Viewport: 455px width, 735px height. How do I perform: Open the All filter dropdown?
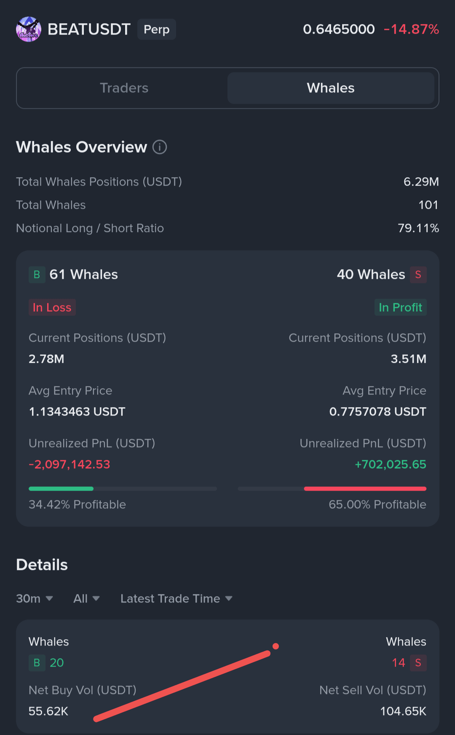coord(86,598)
